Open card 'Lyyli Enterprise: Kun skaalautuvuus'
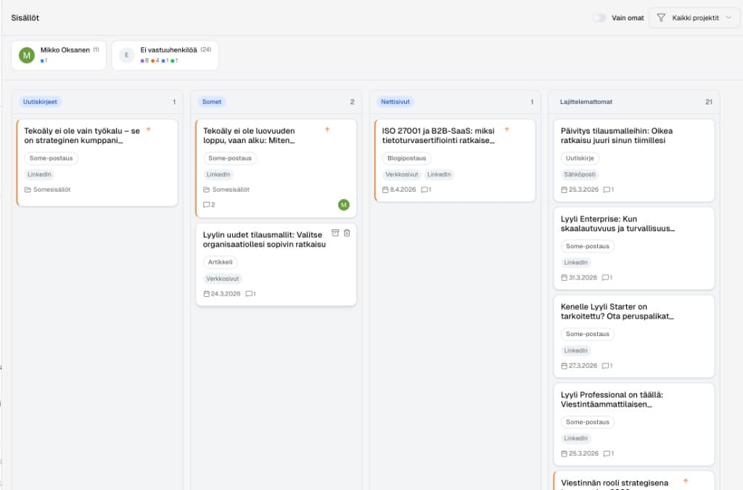This screenshot has height=490, width=743. tap(634, 248)
